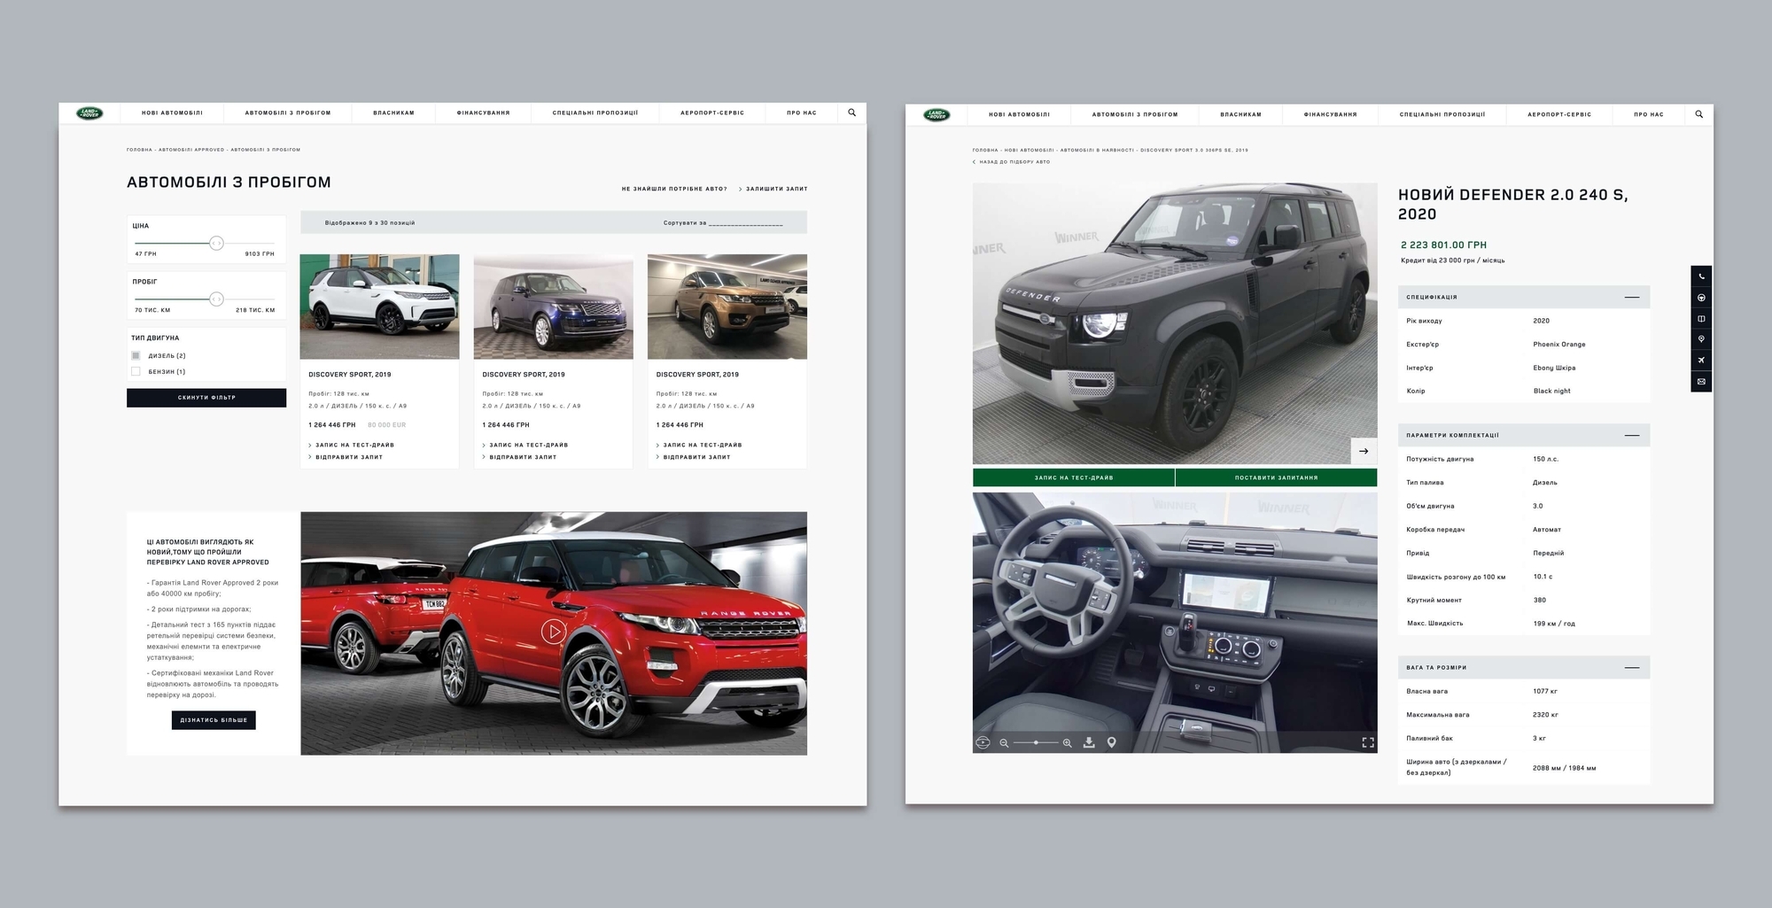1772x908 pixels.
Task: Click Залишити запит link
Action: [x=773, y=189]
